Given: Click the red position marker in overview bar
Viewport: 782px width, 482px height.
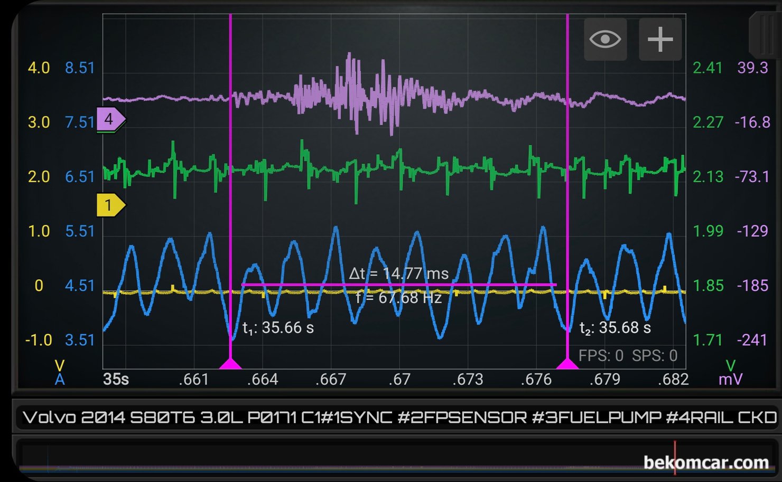Looking at the screenshot, I should (675, 457).
